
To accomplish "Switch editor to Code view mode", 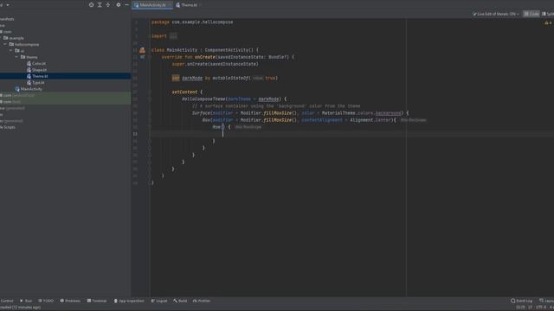I will 531,14.
